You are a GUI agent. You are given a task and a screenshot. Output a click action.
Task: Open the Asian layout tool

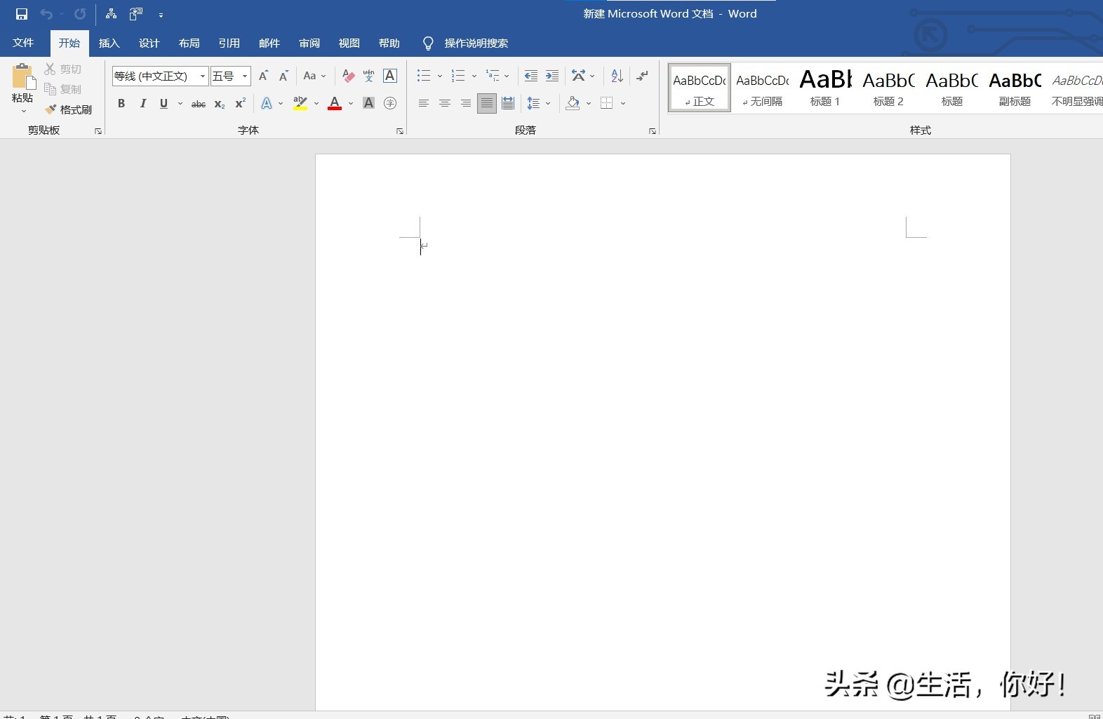point(578,76)
